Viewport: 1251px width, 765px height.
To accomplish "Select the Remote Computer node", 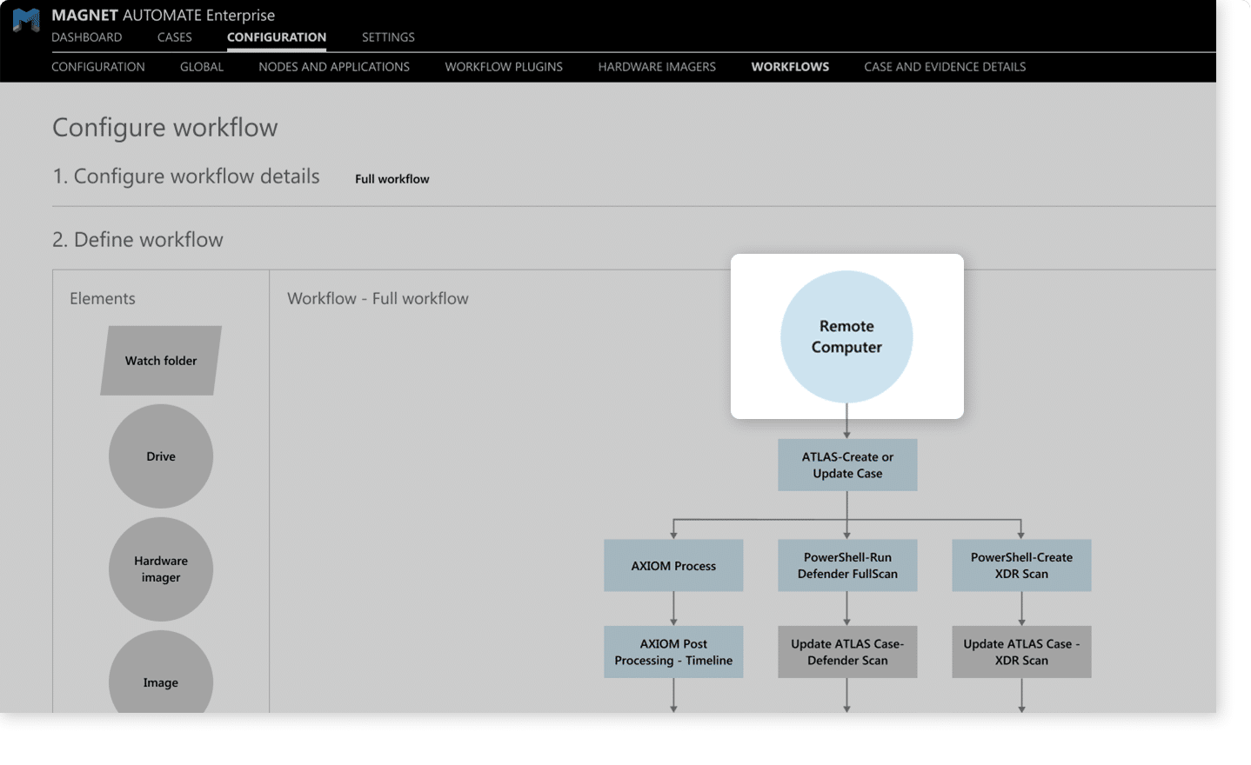I will (846, 336).
